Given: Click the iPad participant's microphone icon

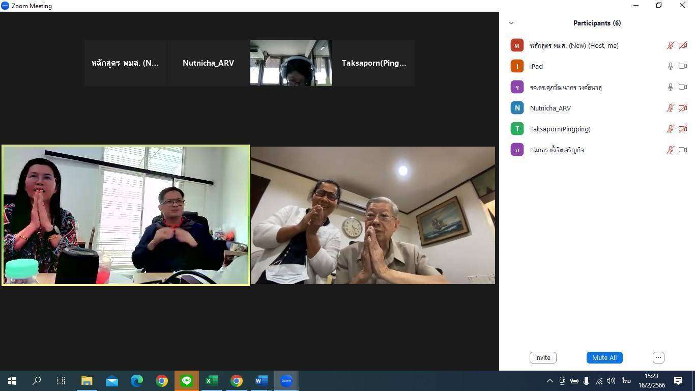Looking at the screenshot, I should tap(671, 66).
